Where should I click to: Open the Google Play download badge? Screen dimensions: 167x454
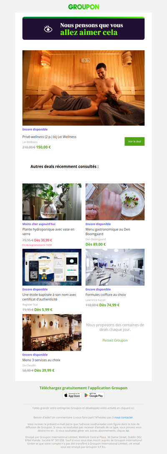click(x=94, y=395)
